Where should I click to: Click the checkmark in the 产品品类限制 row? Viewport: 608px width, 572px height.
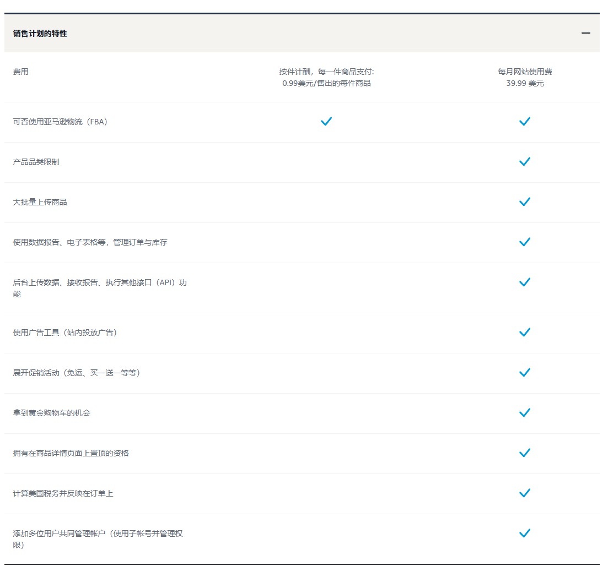pyautogui.click(x=525, y=161)
